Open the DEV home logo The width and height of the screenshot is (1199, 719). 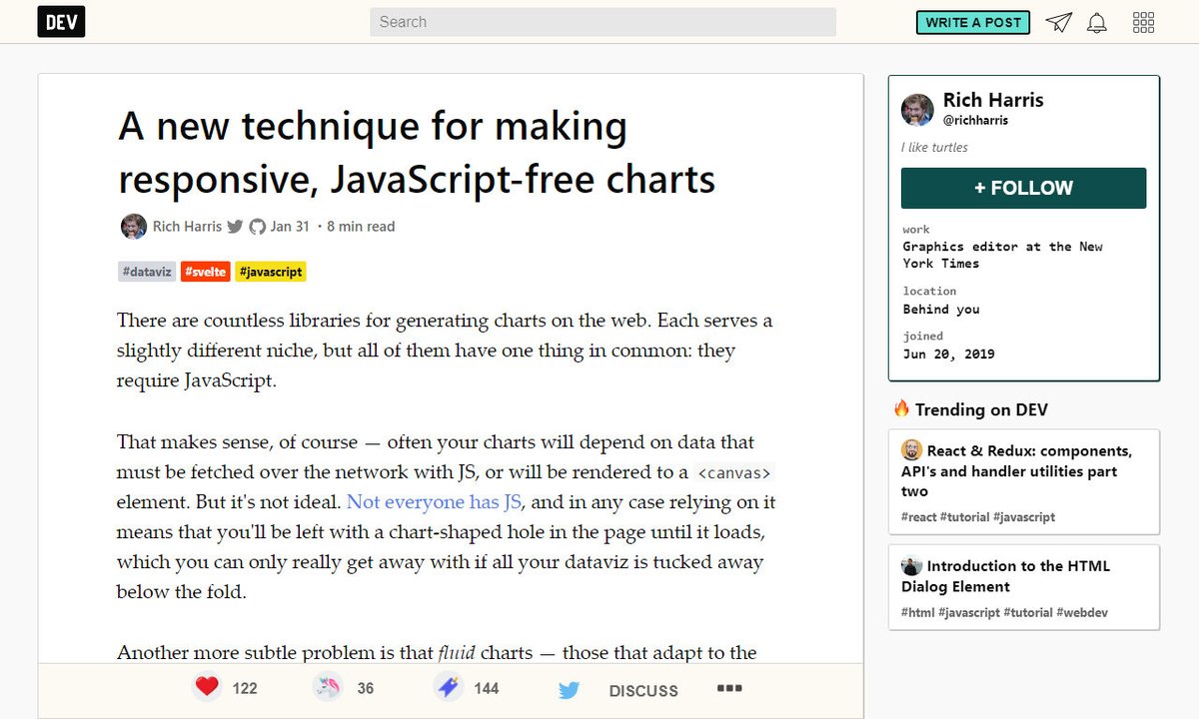click(x=61, y=22)
